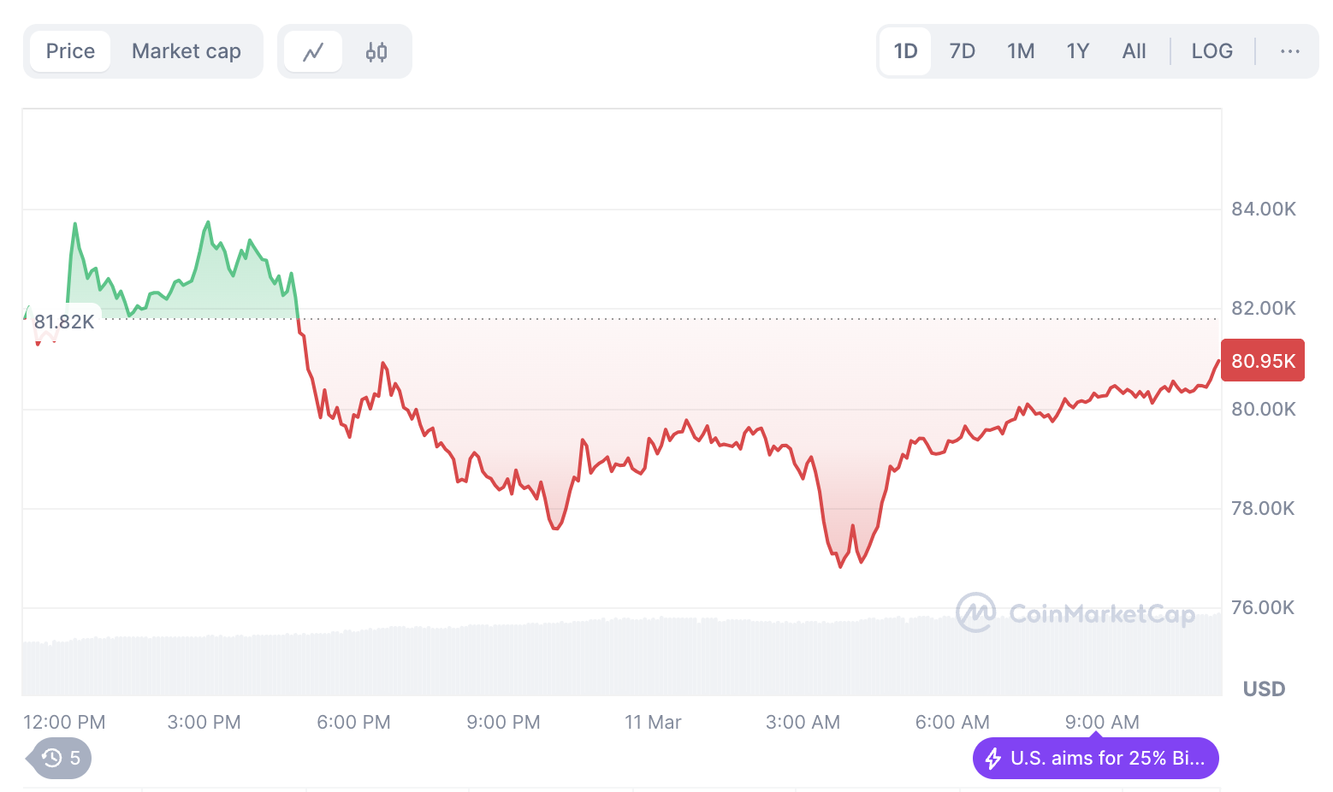
Task: Show the All time range
Action: pyautogui.click(x=1134, y=51)
